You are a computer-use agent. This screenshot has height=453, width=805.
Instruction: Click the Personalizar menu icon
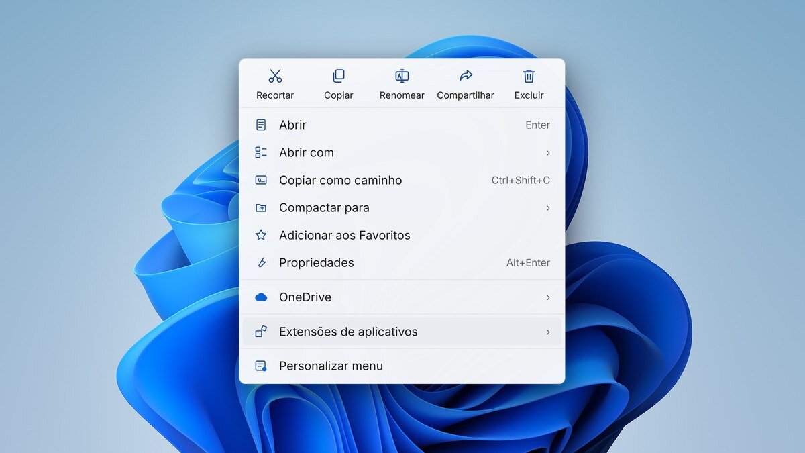(261, 366)
